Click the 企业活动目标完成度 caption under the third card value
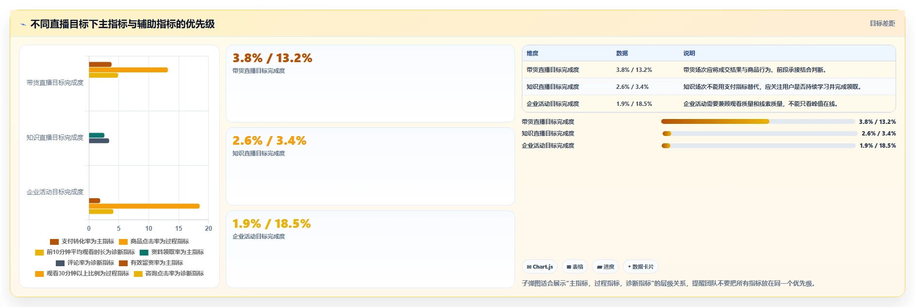The width and height of the screenshot is (915, 307). (x=259, y=237)
